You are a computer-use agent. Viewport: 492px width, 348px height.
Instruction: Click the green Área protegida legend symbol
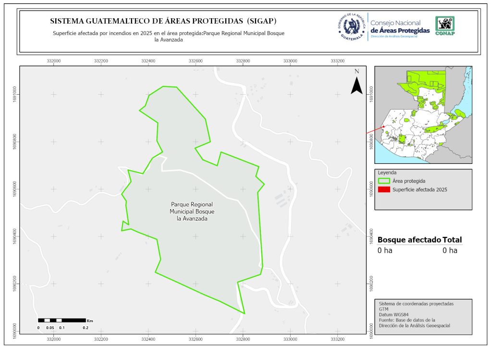coord(384,181)
